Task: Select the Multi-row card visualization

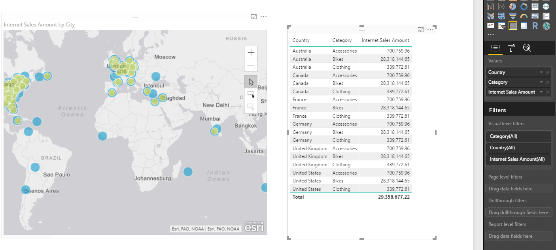Action: coord(546,16)
